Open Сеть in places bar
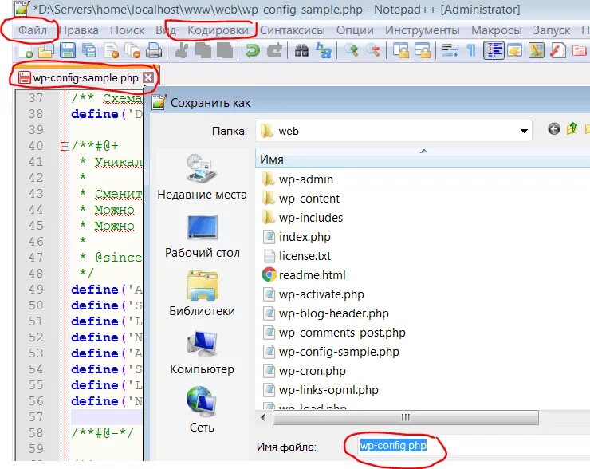Screen dimensions: 590x469 point(202,410)
